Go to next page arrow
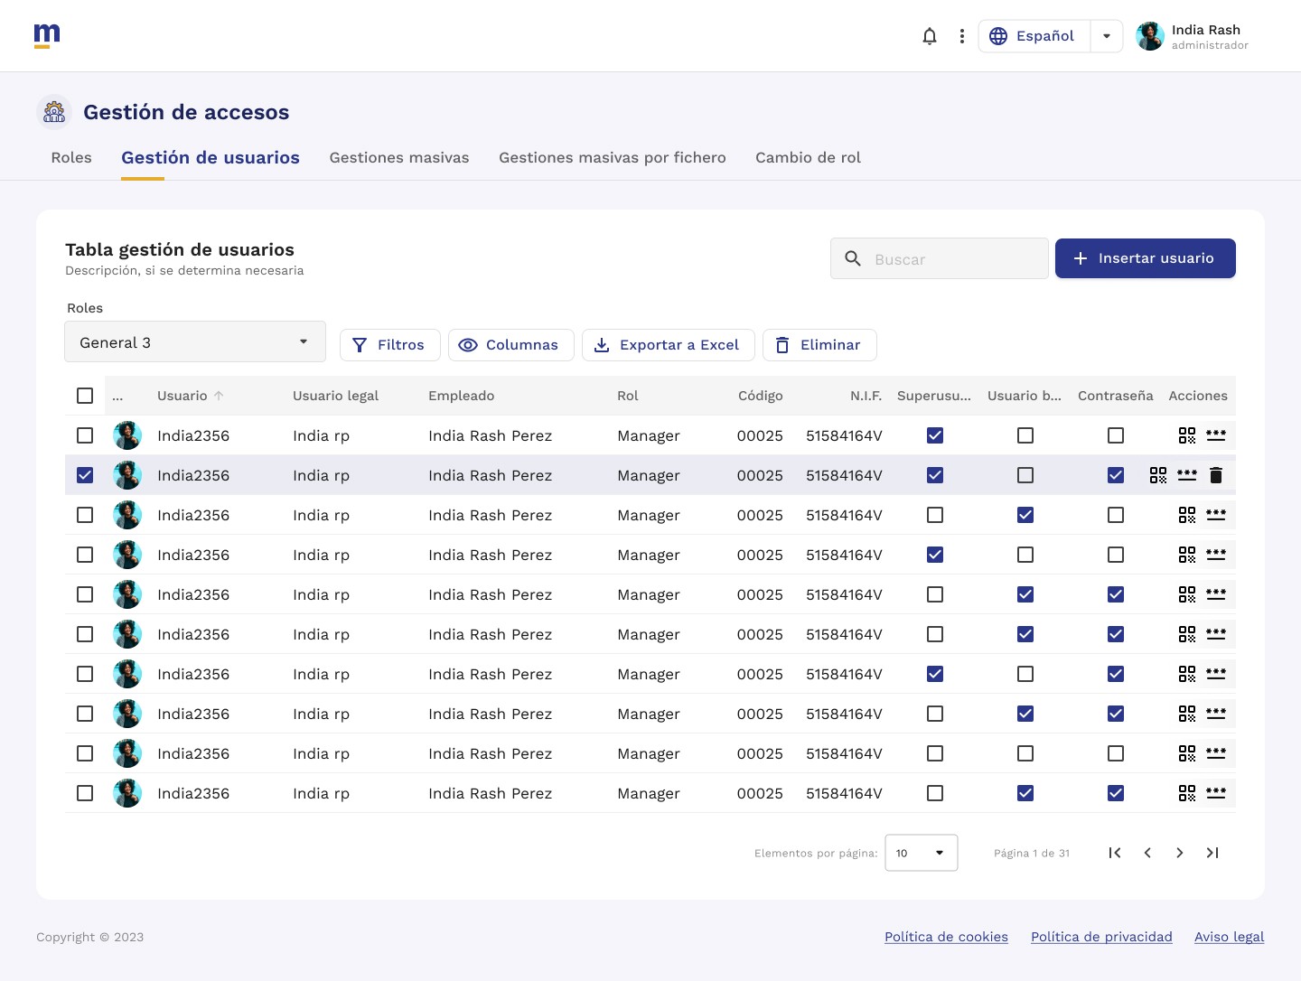This screenshot has height=981, width=1301. click(x=1180, y=853)
